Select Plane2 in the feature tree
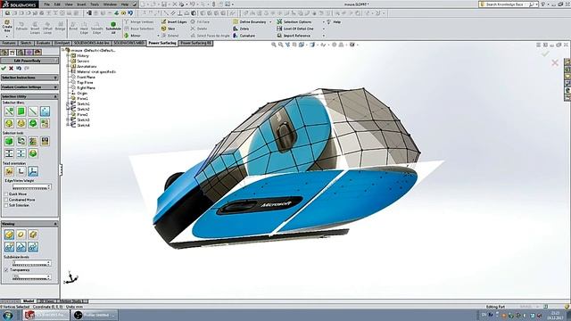 point(82,115)
